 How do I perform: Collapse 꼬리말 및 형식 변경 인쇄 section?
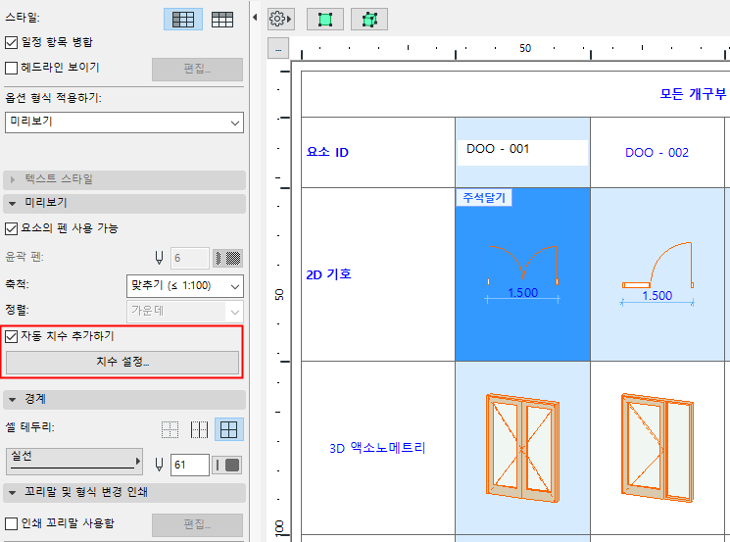point(124,493)
